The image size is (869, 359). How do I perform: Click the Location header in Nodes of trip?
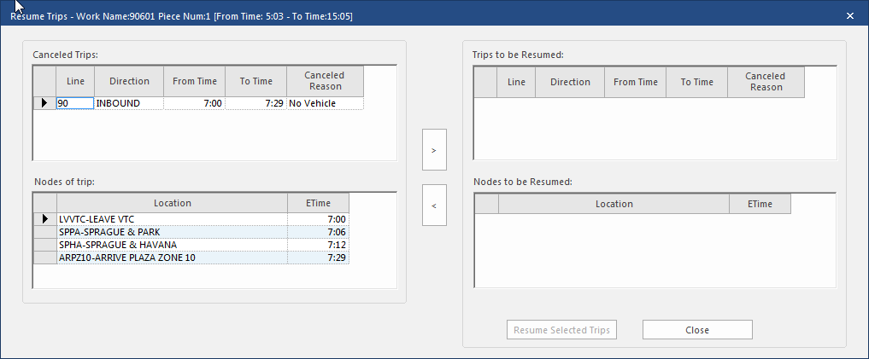pyautogui.click(x=172, y=203)
